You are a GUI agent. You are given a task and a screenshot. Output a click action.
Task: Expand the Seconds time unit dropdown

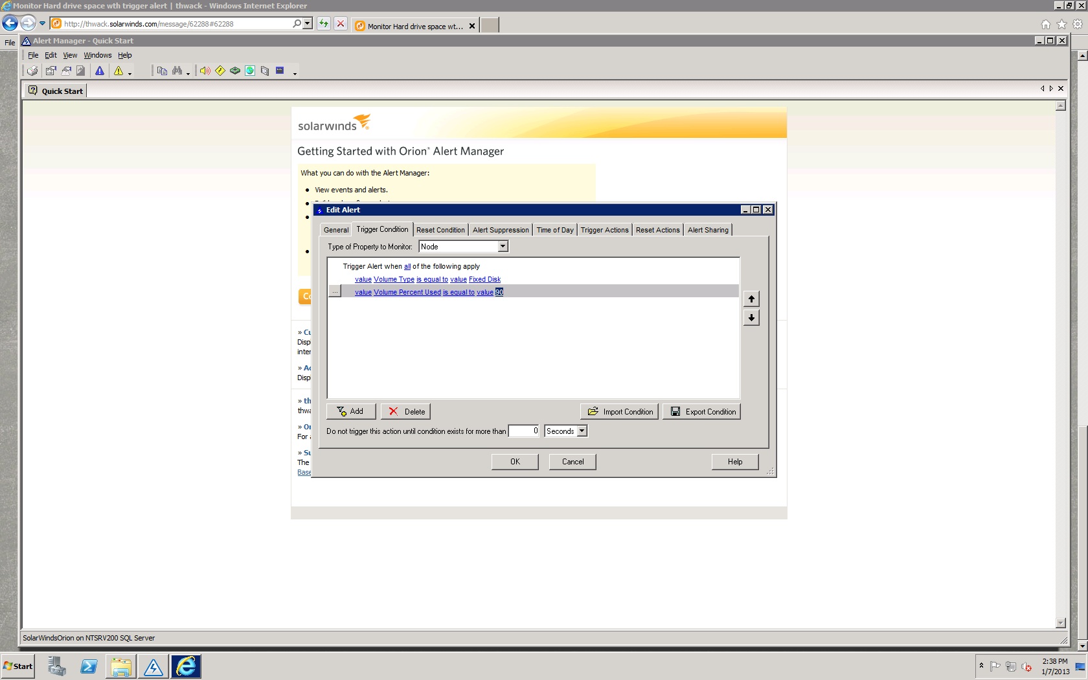pyautogui.click(x=582, y=431)
